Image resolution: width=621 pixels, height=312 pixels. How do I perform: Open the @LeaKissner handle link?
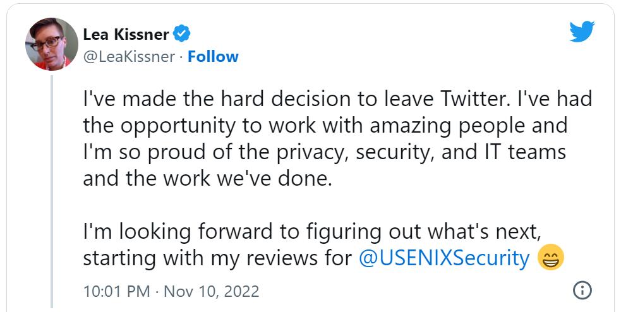pos(129,57)
